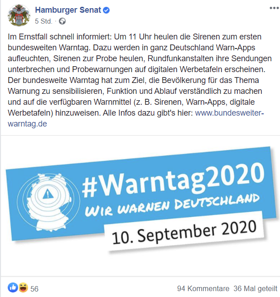Click the 10. September 2020 date label
The image size is (280, 297).
pos(184,232)
